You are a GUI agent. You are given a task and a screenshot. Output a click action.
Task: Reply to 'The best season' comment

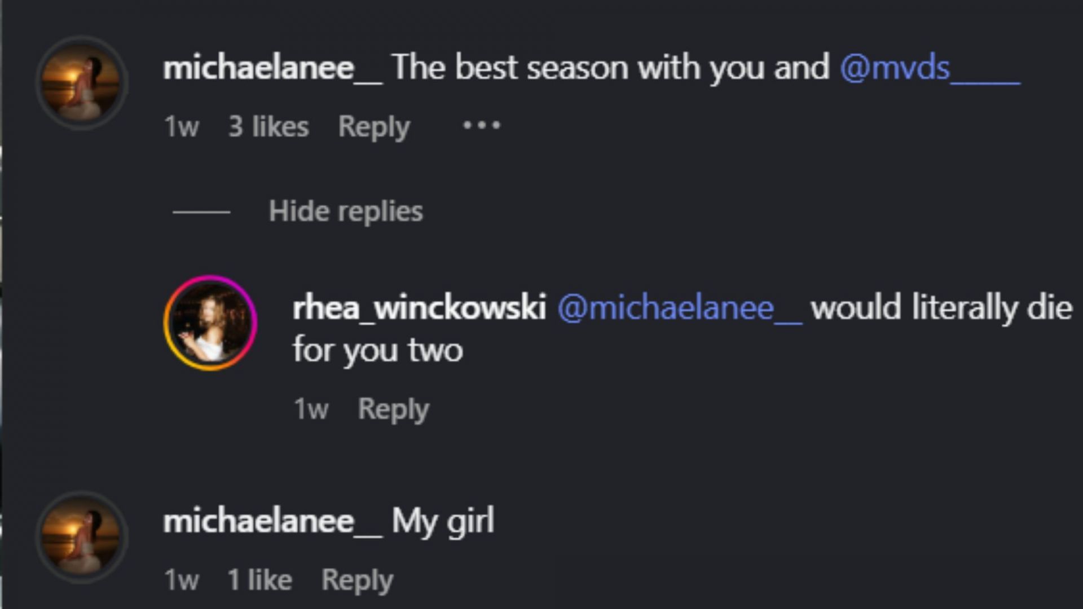tap(374, 127)
